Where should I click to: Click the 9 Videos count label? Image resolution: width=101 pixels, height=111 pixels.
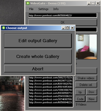coord(81,105)
